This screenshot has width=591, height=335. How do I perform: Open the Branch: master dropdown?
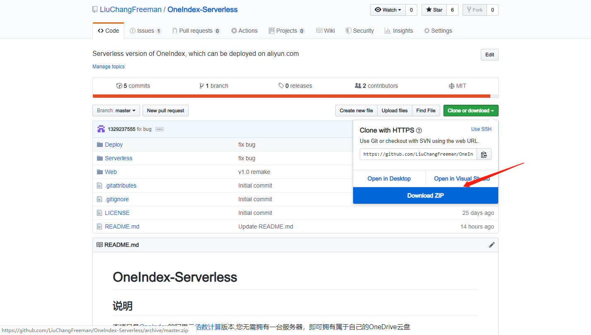[116, 111]
